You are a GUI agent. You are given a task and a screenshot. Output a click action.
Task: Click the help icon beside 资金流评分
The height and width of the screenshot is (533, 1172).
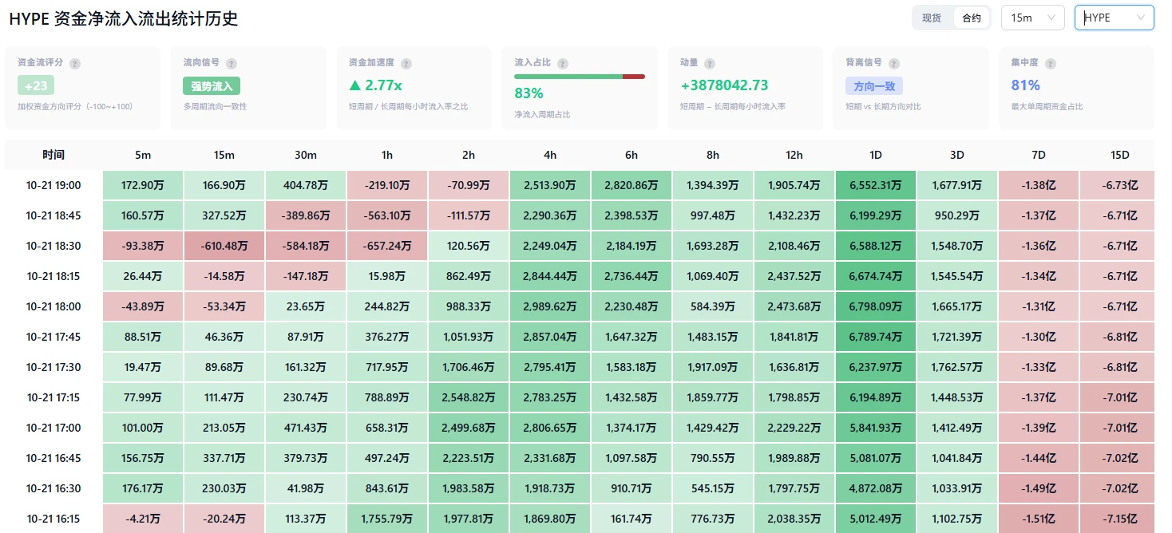pos(75,63)
